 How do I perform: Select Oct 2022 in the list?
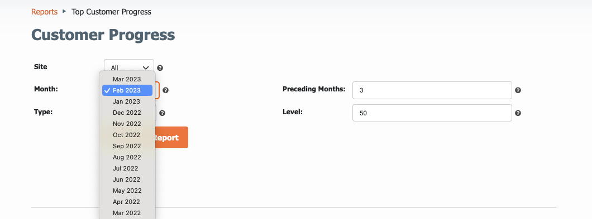coord(127,135)
